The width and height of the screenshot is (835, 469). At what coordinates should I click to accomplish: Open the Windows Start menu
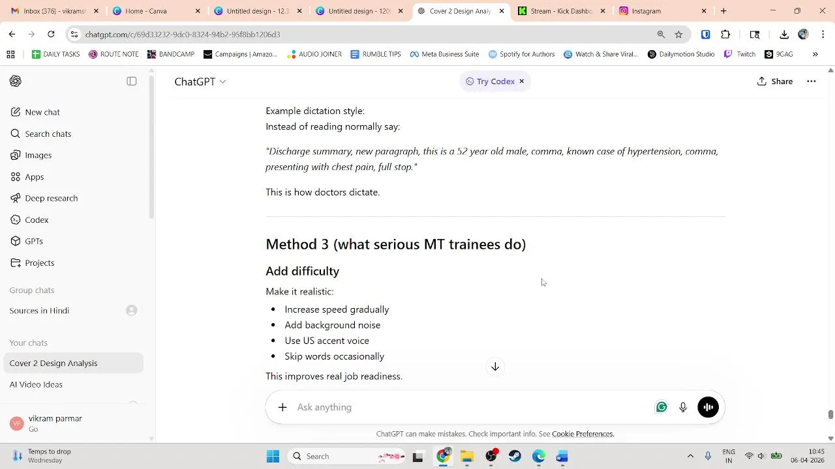tap(273, 457)
